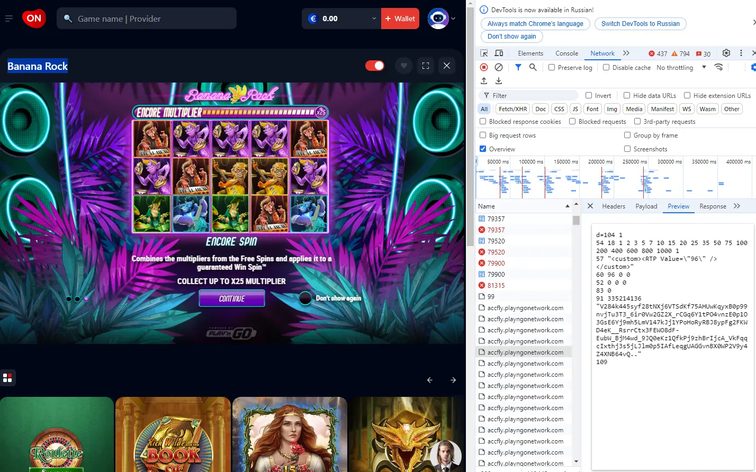Toggle Don't show again radio in game
The width and height of the screenshot is (756, 472).
305,298
